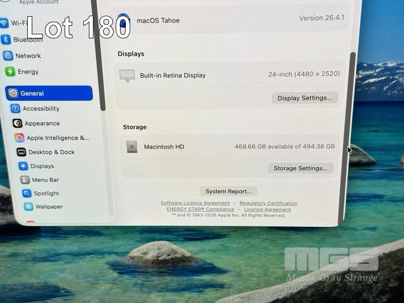Click the Storage Settings... button
Image resolution: width=404 pixels, height=303 pixels.
pyautogui.click(x=300, y=168)
